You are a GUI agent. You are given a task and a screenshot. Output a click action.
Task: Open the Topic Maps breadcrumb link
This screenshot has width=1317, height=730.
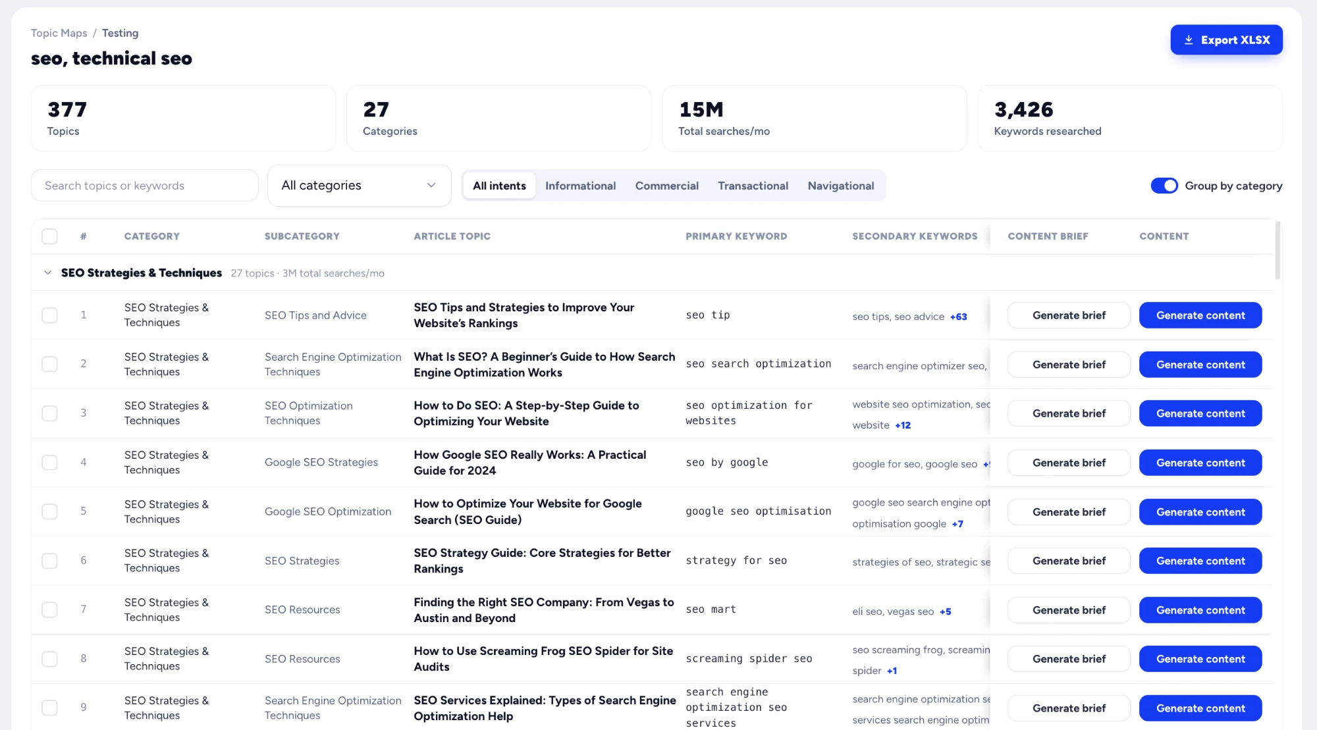point(59,33)
